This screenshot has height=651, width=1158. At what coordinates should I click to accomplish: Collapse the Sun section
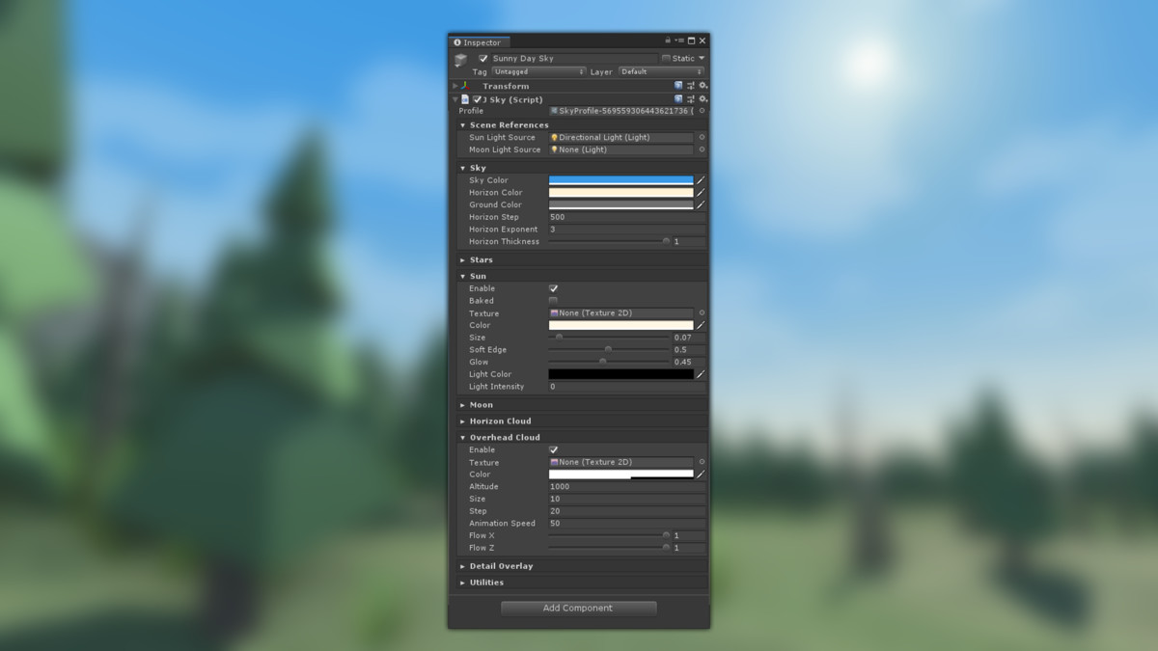tap(463, 277)
